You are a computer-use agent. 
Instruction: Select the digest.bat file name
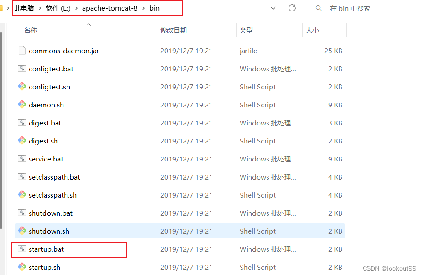pyautogui.click(x=45, y=123)
